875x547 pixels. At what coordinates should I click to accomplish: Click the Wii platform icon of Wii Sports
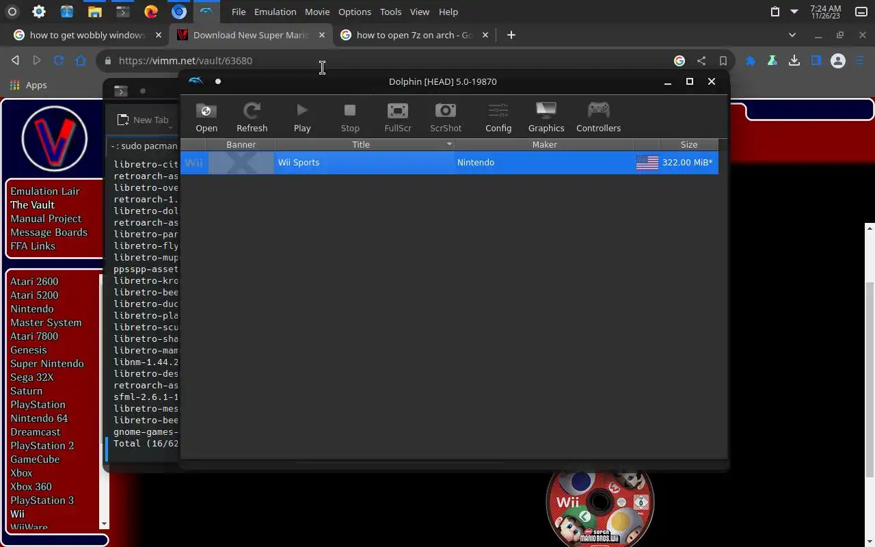(193, 163)
